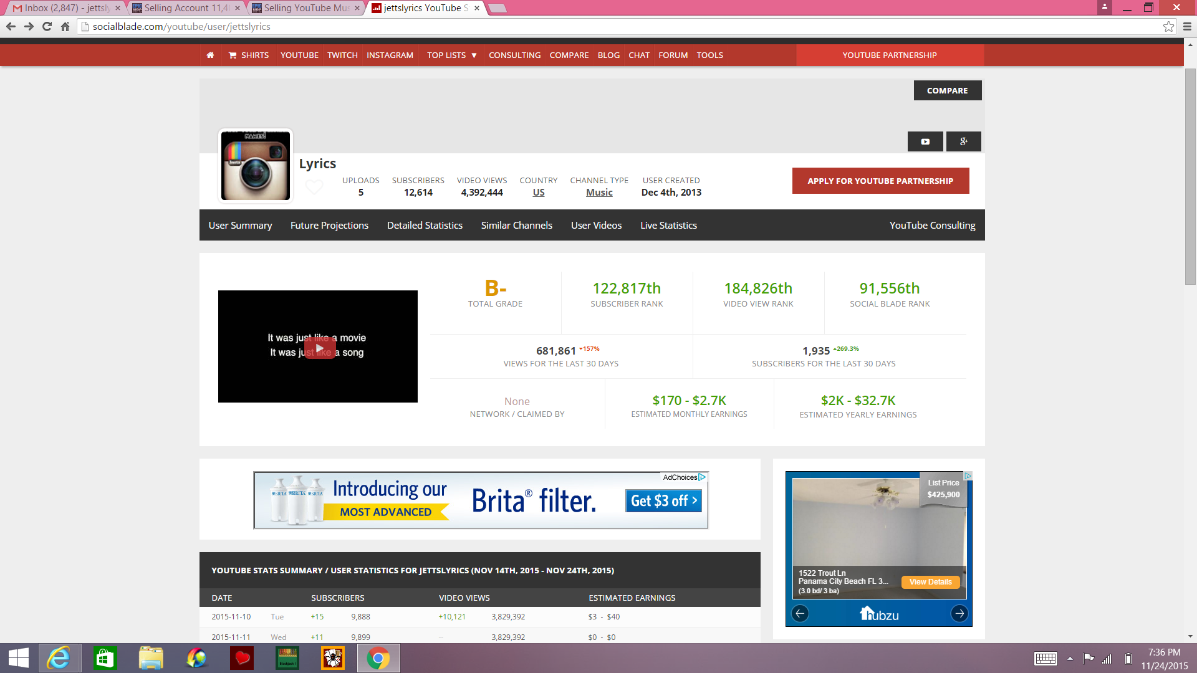Viewport: 1197px width, 673px height.
Task: Switch to Selling YouTube Music tab
Action: pyautogui.click(x=306, y=8)
